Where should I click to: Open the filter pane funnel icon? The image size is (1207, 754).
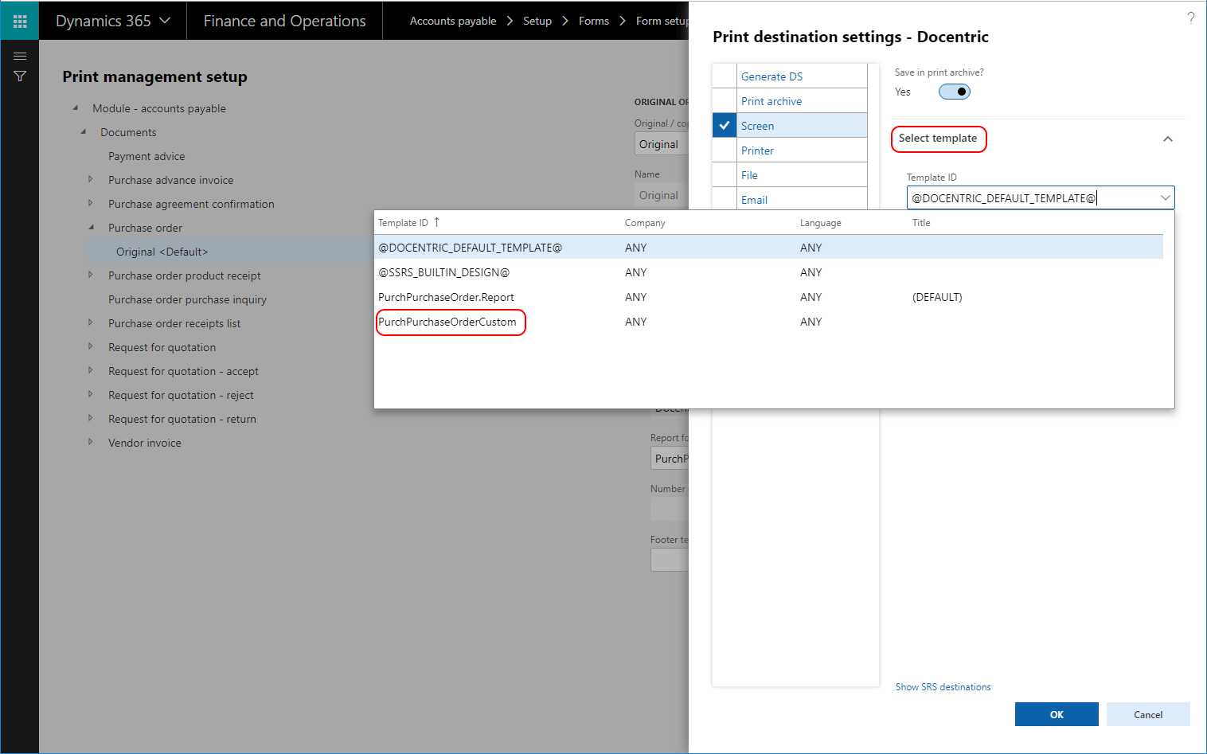pyautogui.click(x=20, y=76)
